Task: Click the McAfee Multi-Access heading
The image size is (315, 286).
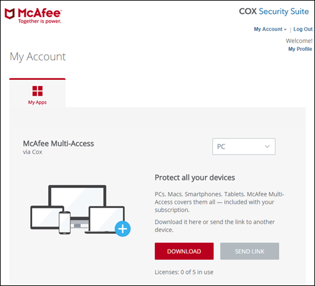Action: pyautogui.click(x=58, y=143)
